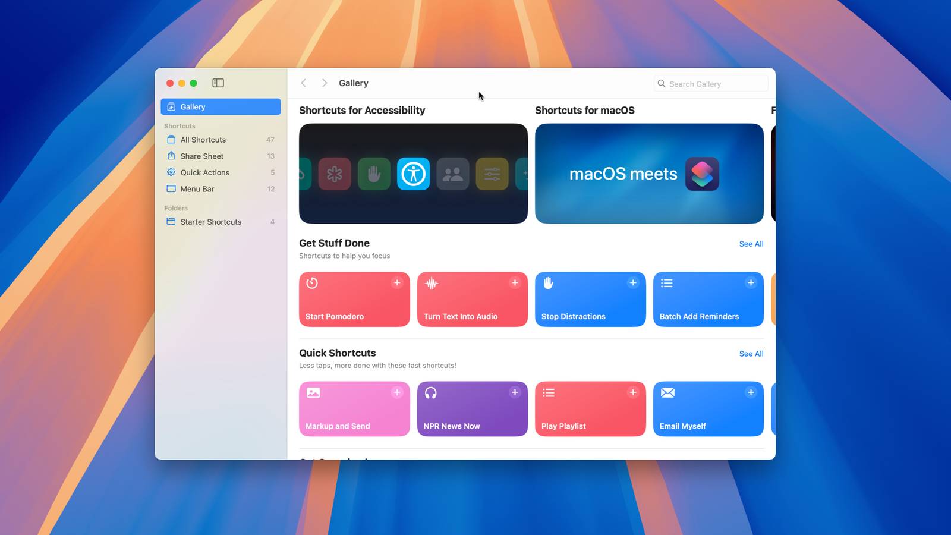Image resolution: width=951 pixels, height=535 pixels.
Task: Add NPR News Now with plus icon
Action: 515,392
